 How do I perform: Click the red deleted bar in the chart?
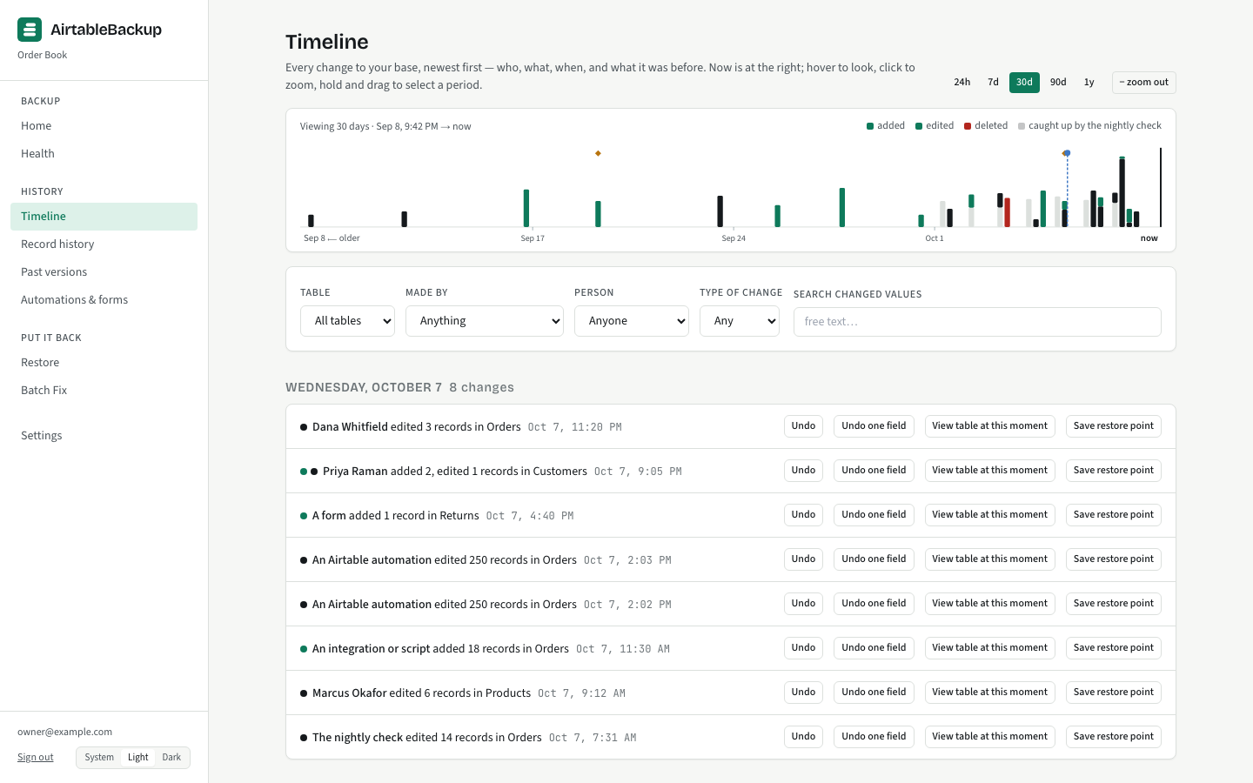pos(1007,212)
